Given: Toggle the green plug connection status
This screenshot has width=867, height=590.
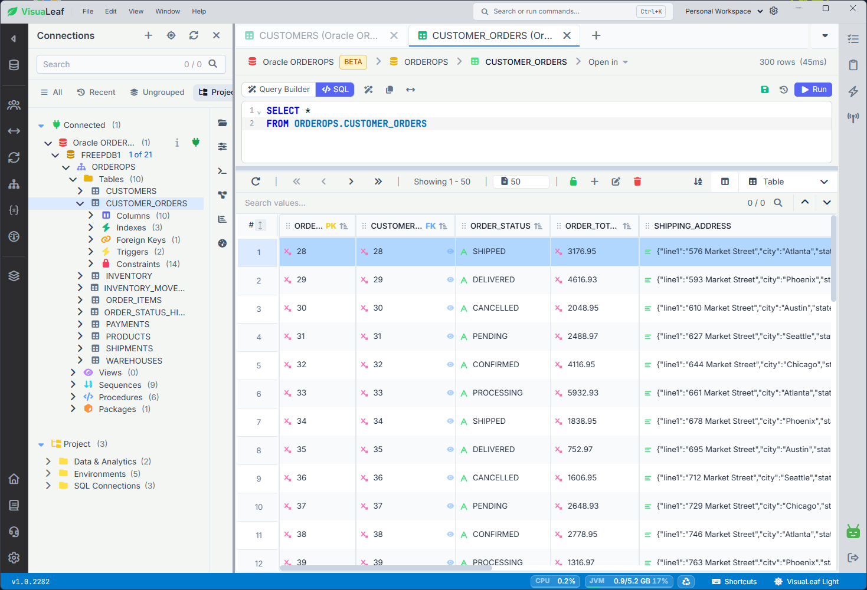Looking at the screenshot, I should tap(196, 142).
